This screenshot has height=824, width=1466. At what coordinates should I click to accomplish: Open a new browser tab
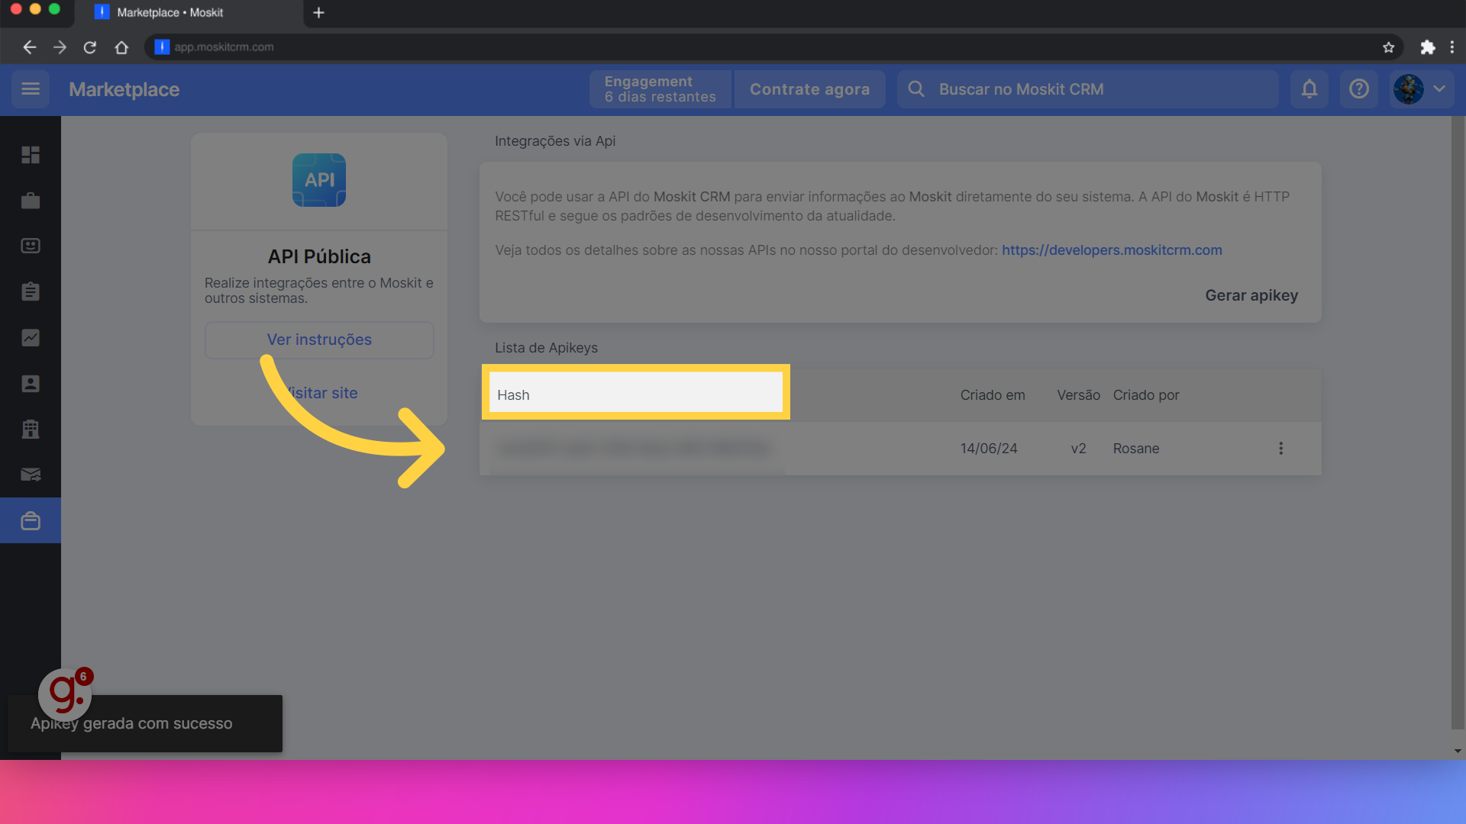point(319,12)
